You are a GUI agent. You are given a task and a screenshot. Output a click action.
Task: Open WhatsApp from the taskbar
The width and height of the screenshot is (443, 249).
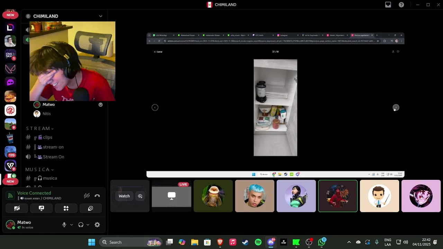pos(322,242)
